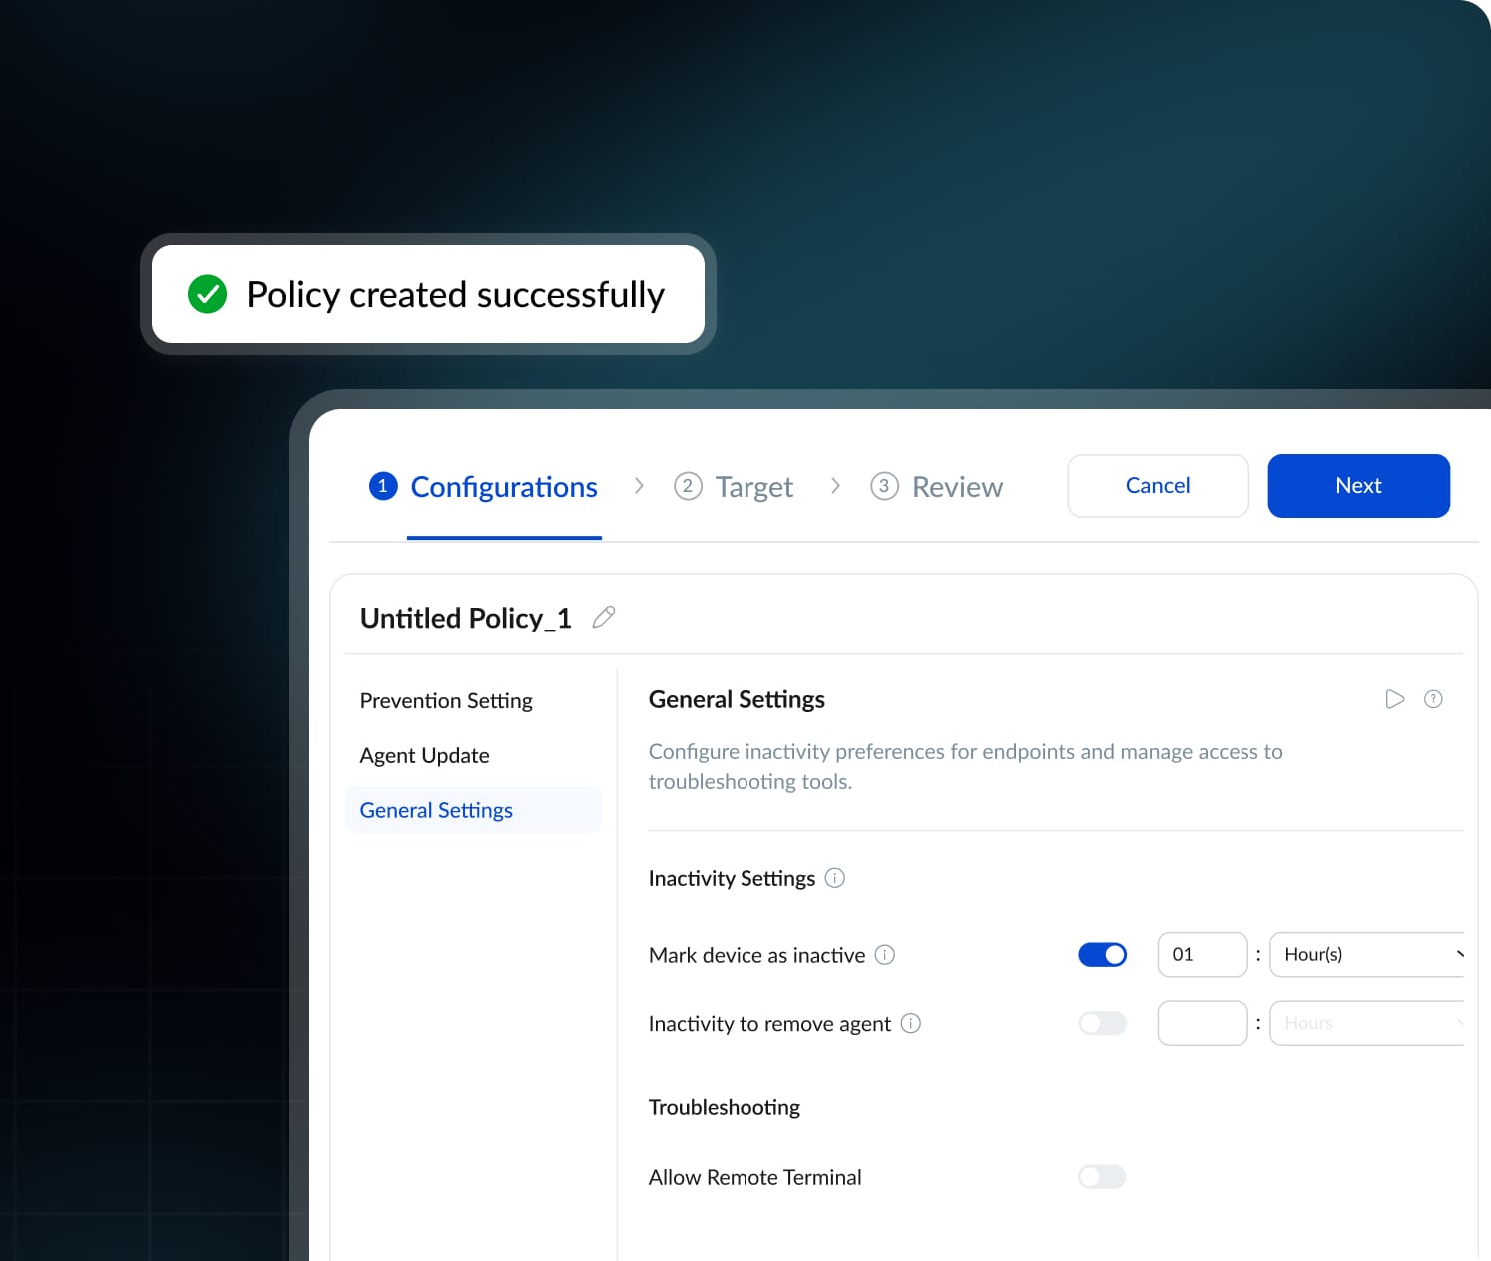Click the pencil icon to rename Untitled Policy_1

tap(604, 618)
